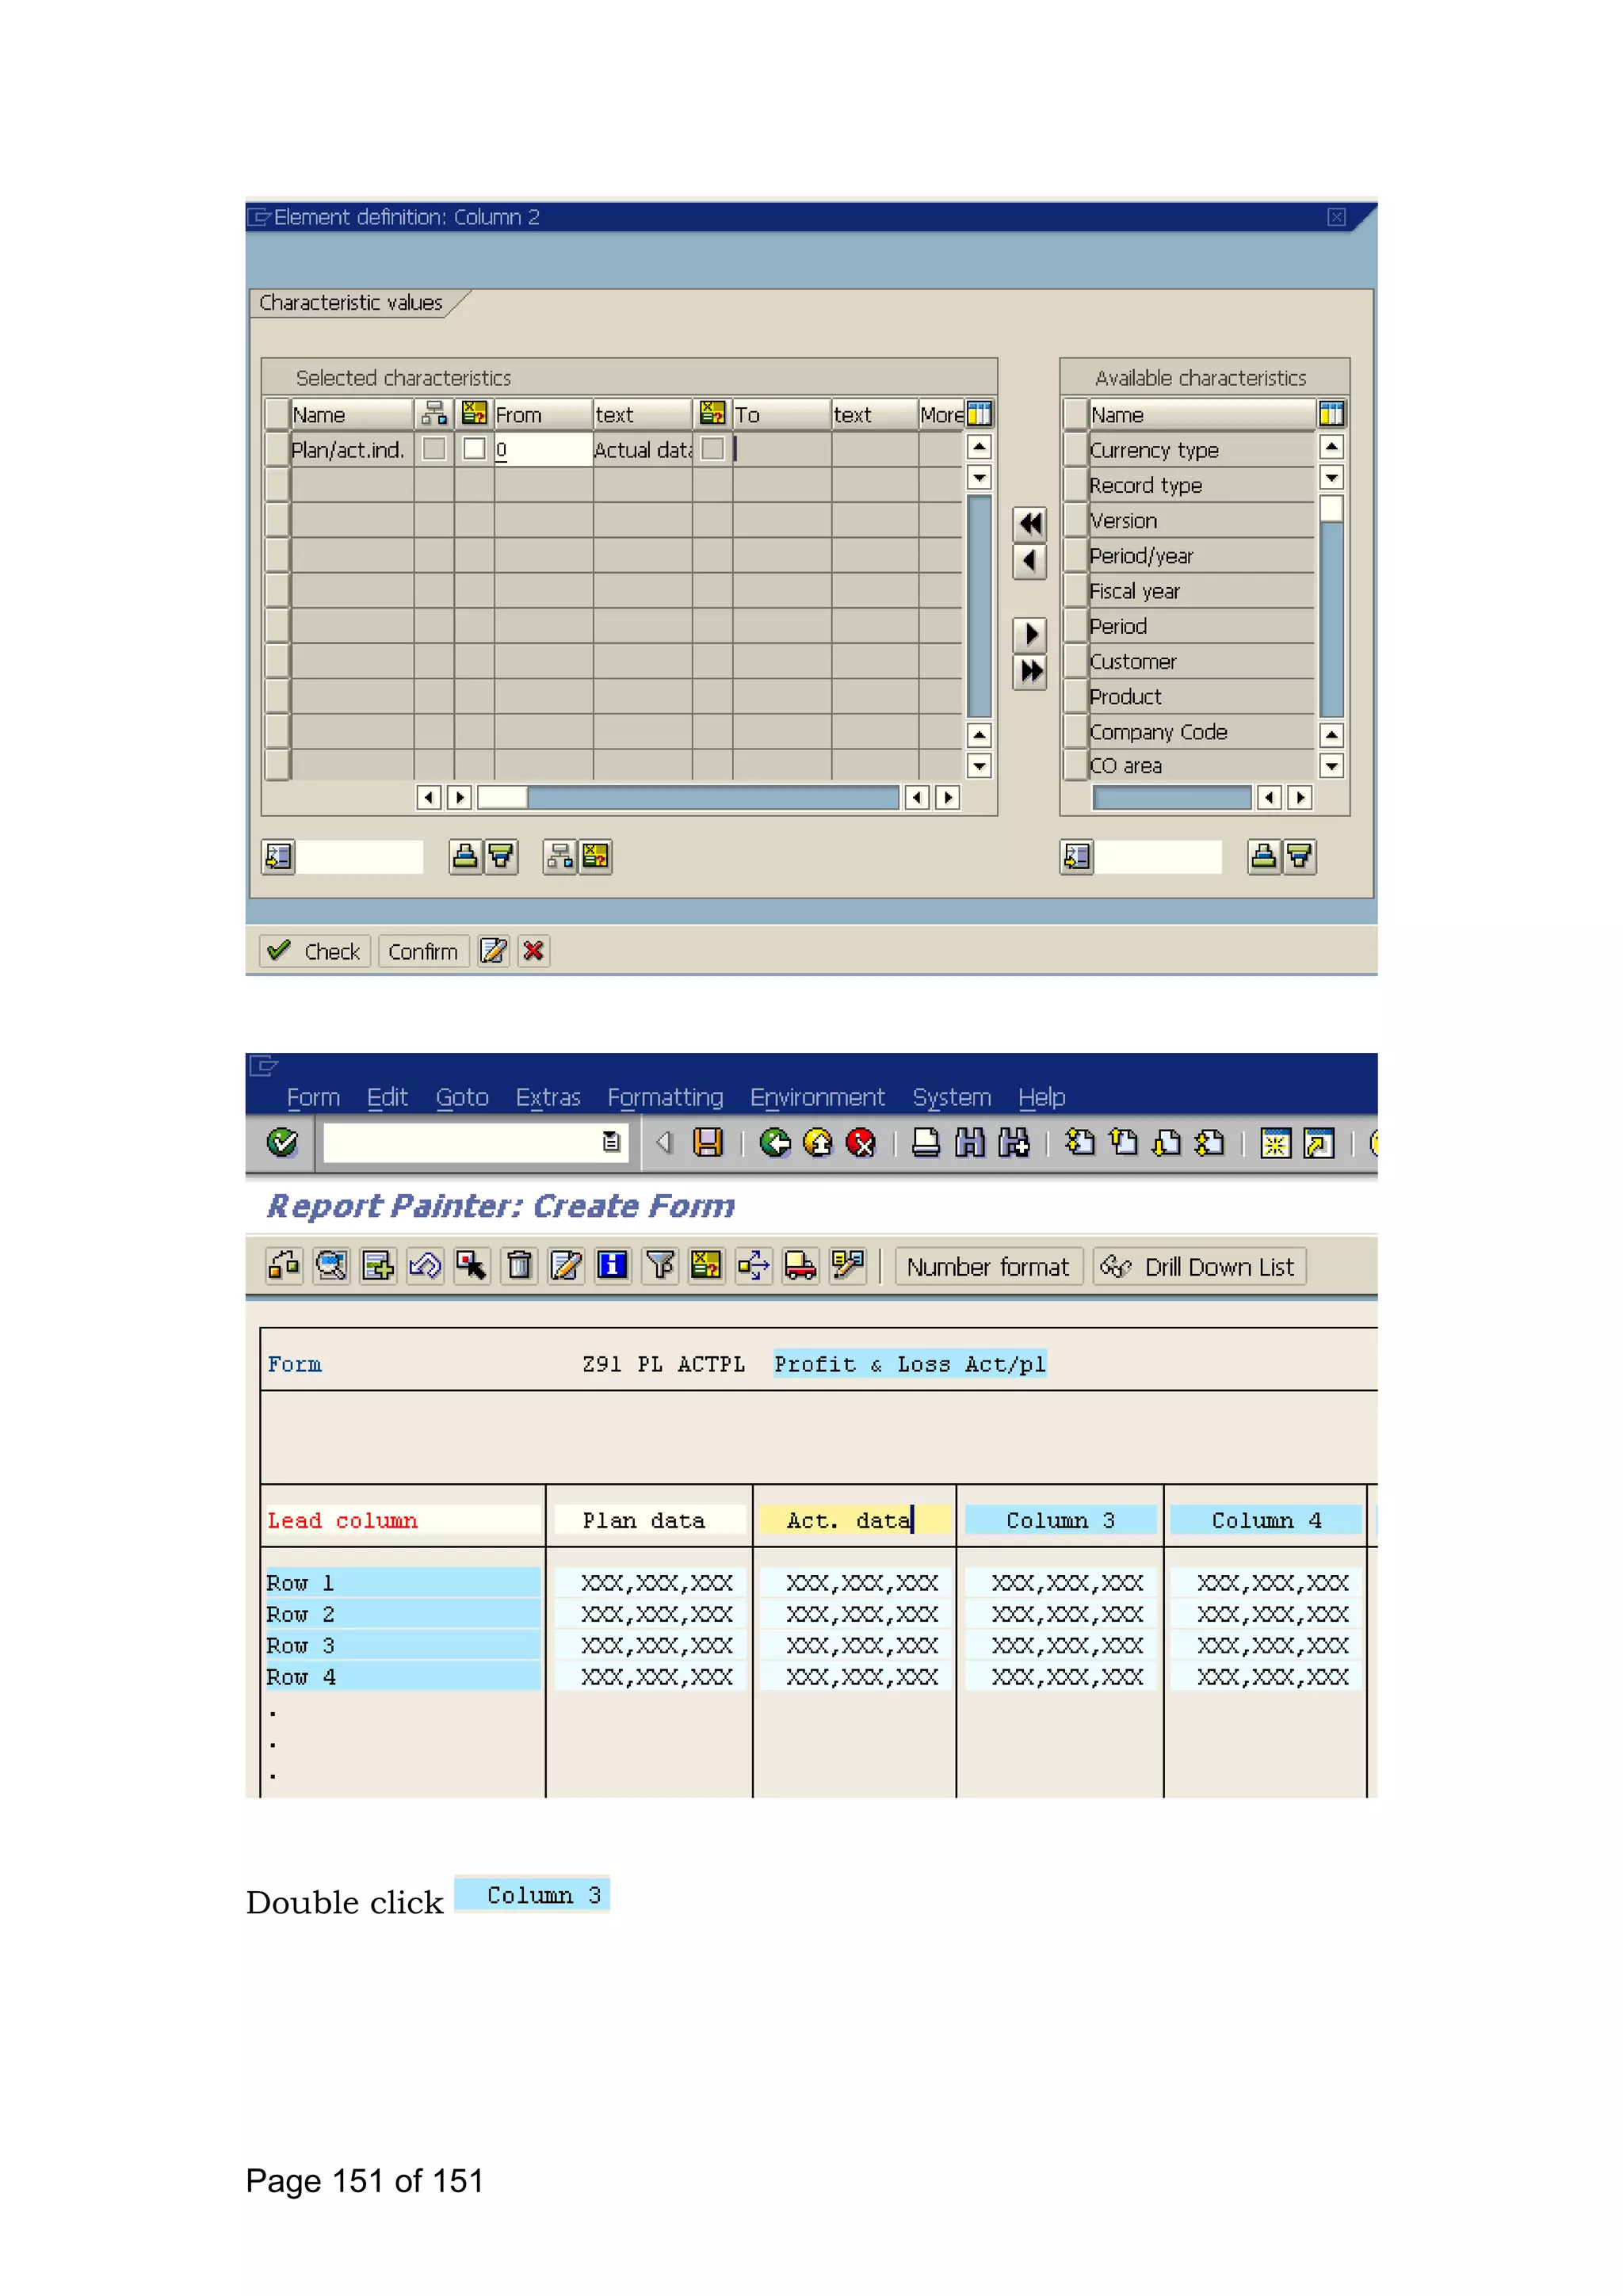Click the undo arrow icon in Report Painter toolbar
The width and height of the screenshot is (1623, 2296).
(425, 1266)
